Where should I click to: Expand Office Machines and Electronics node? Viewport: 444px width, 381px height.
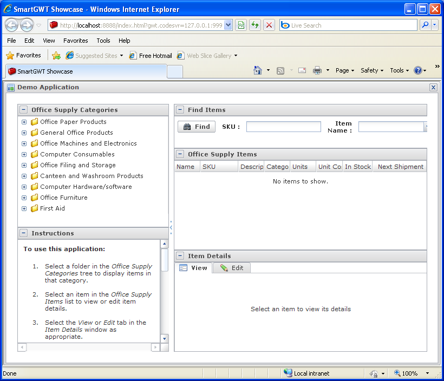[24, 143]
